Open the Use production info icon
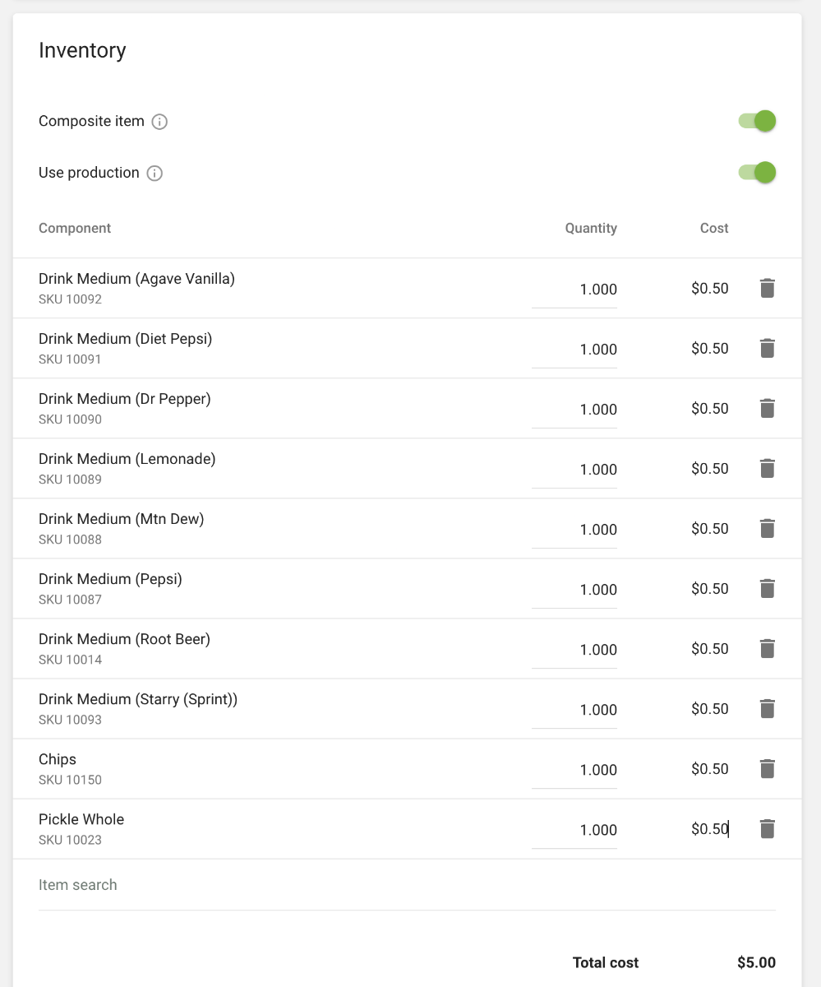821x987 pixels. (x=155, y=174)
